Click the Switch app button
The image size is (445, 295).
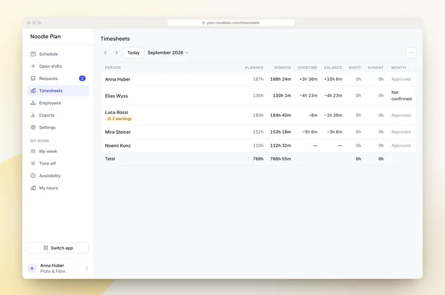click(x=58, y=248)
